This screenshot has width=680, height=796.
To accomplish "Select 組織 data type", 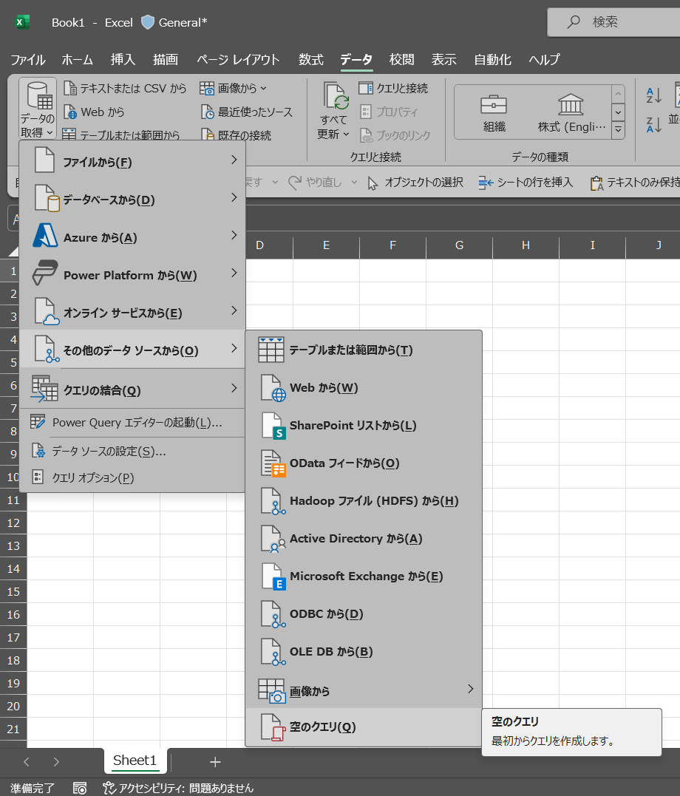I will point(494,112).
